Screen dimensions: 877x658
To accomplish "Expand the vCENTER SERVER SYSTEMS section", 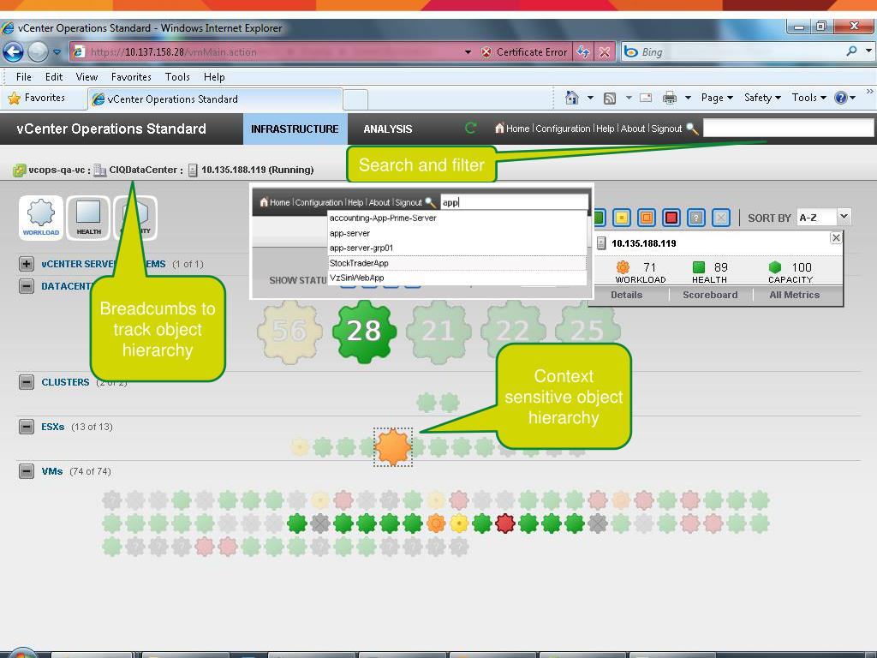I will tap(27, 264).
